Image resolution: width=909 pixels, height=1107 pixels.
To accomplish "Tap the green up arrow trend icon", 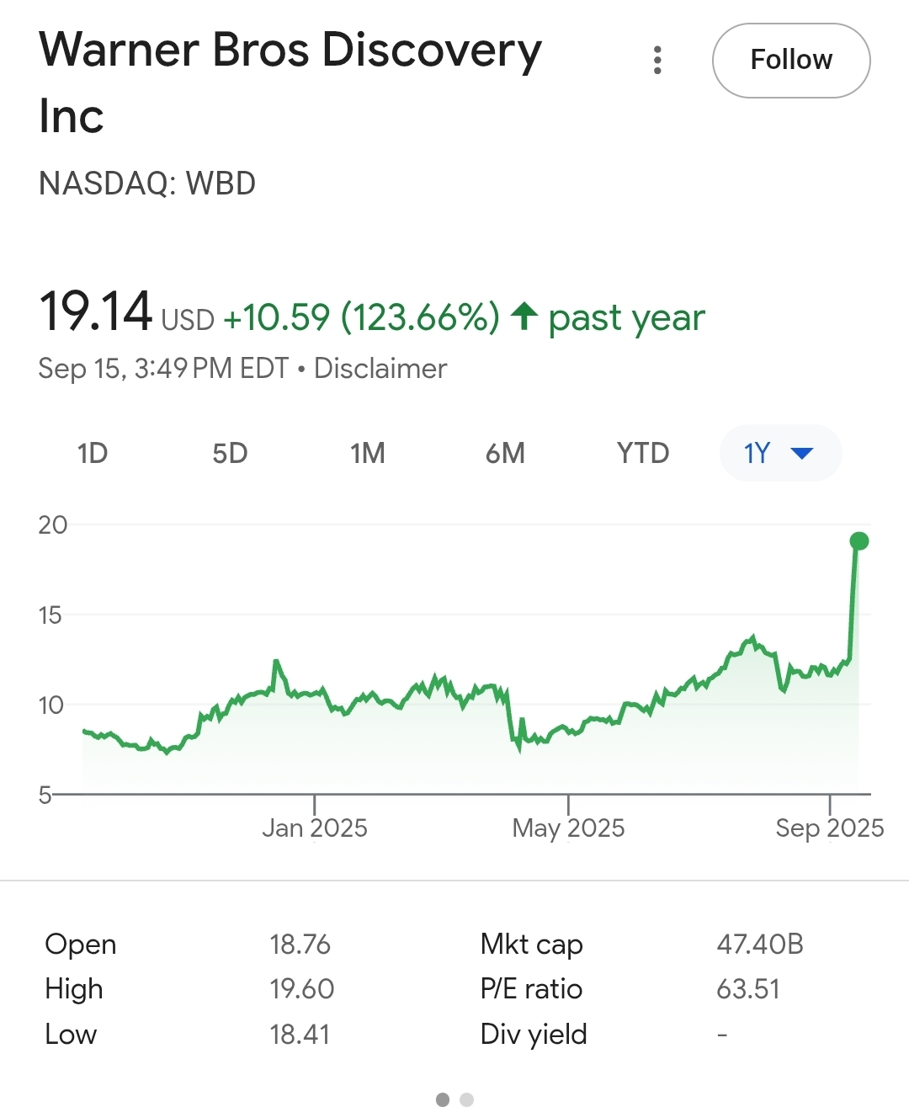I will pos(524,316).
